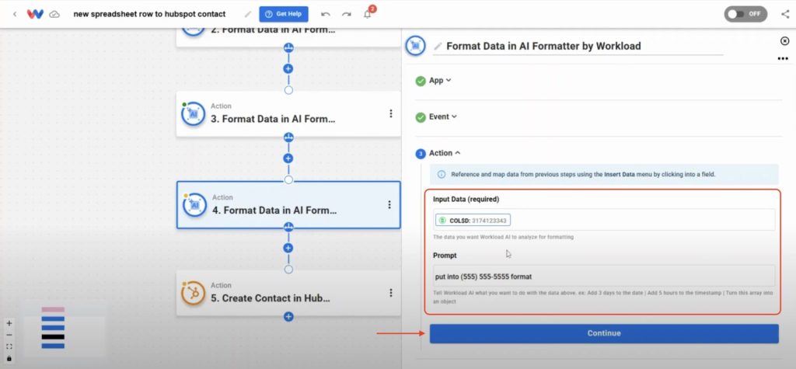Select the COLSD 3174123343 data chip

tap(473, 221)
